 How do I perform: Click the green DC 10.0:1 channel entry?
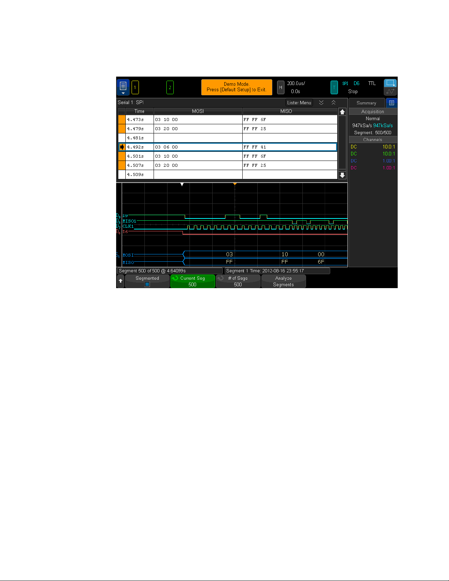click(x=373, y=154)
